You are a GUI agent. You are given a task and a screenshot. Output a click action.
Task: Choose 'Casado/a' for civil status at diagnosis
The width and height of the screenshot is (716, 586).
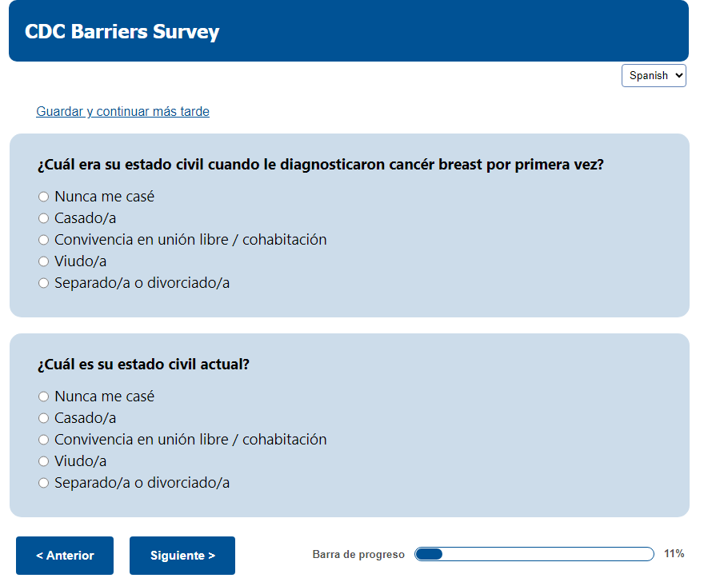pyautogui.click(x=44, y=218)
